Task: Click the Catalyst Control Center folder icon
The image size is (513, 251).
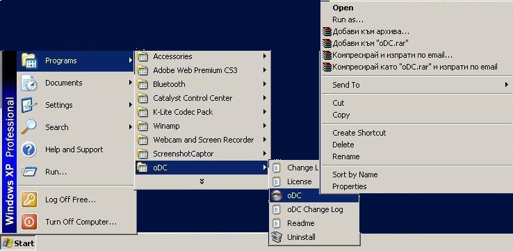Action: 142,98
